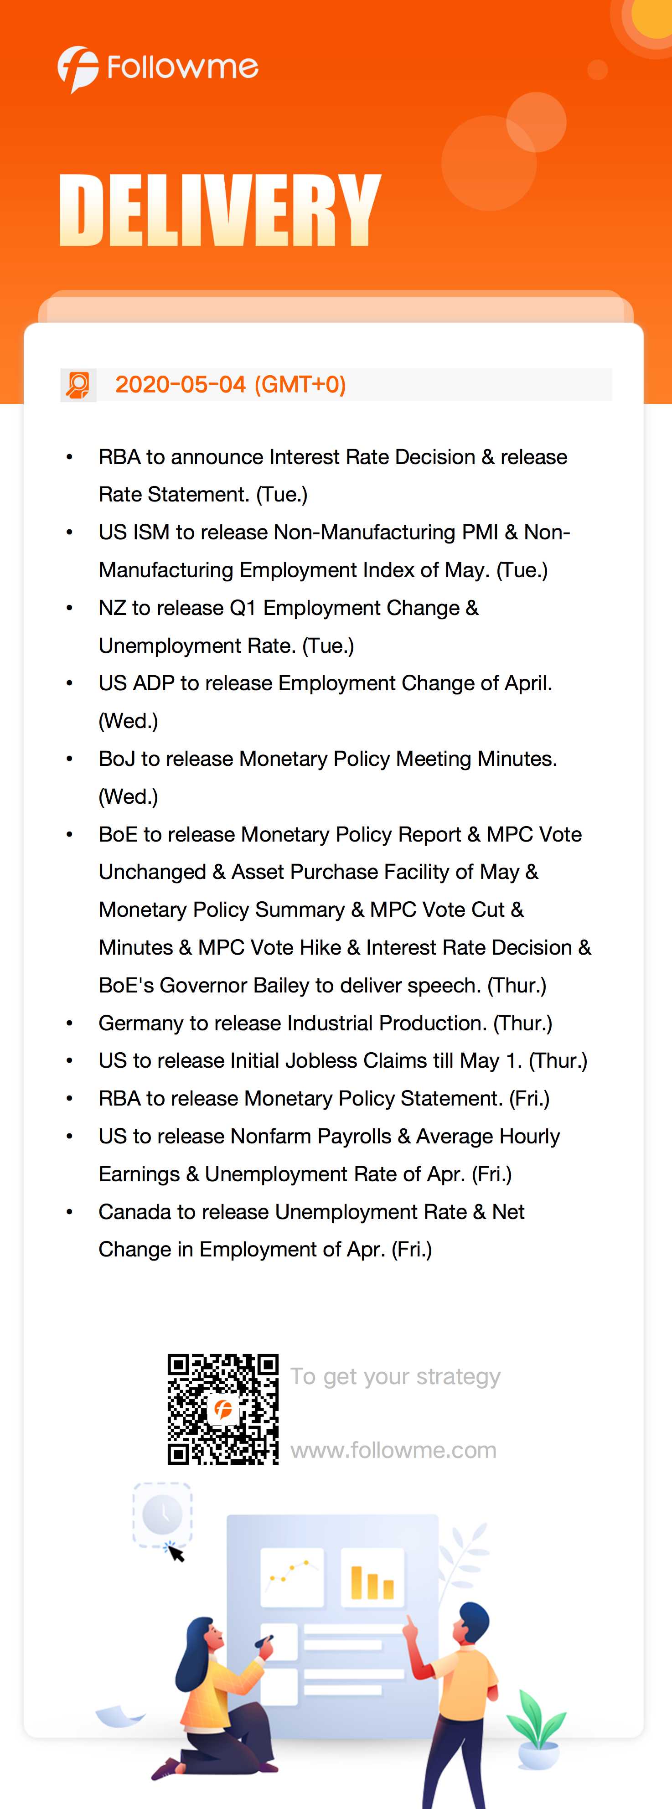
Task: Click the DELIVERY headline
Action: point(220,210)
